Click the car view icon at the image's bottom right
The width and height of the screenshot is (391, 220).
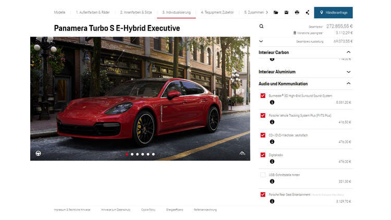[242, 153]
